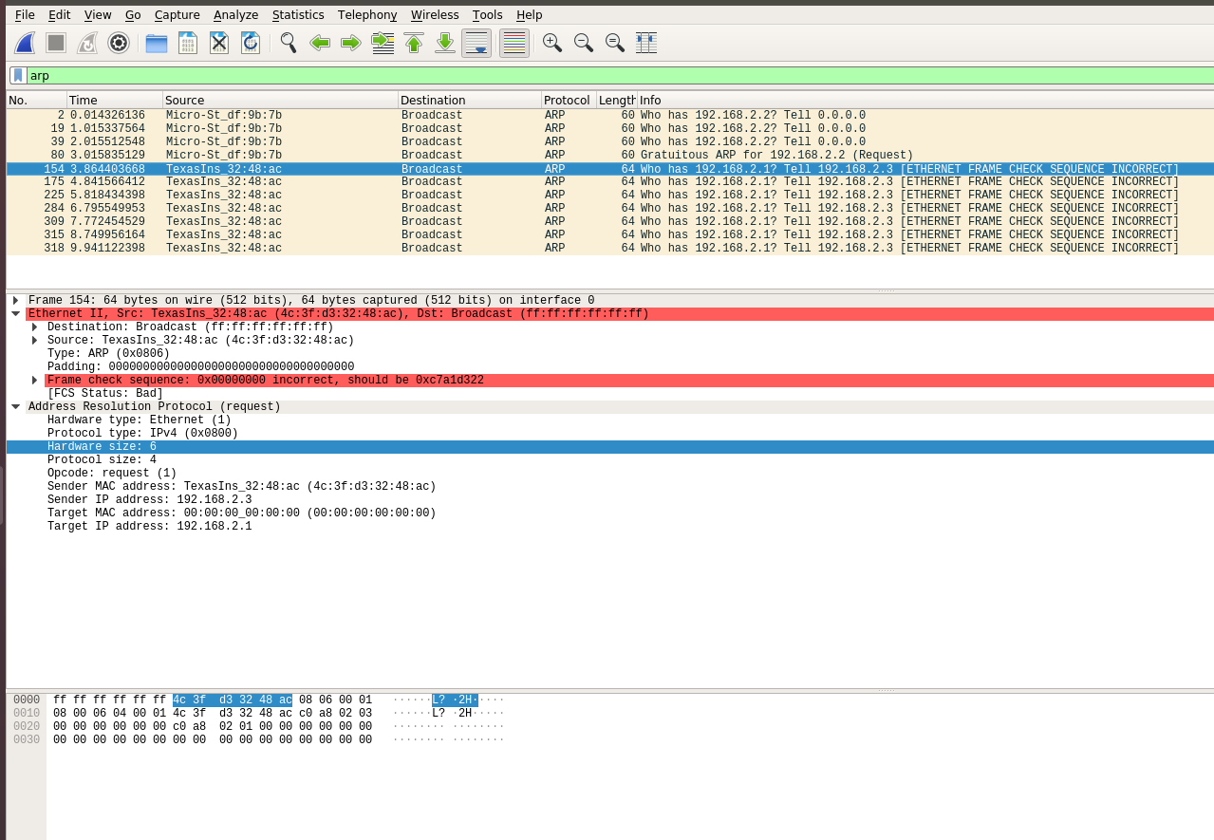Reload the capture file icon
The width and height of the screenshot is (1214, 840).
point(251,43)
